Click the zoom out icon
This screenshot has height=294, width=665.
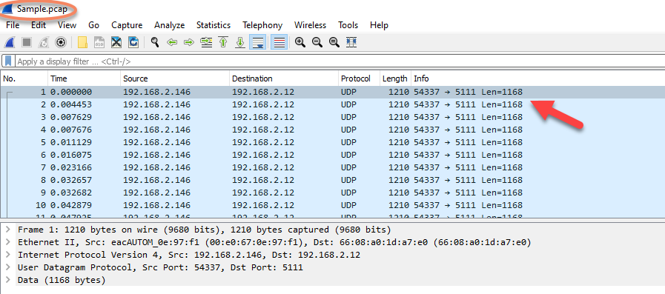317,42
